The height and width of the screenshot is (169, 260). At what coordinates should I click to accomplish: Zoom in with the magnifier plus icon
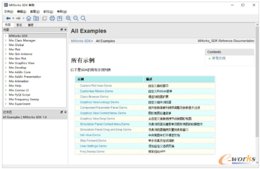(68, 18)
